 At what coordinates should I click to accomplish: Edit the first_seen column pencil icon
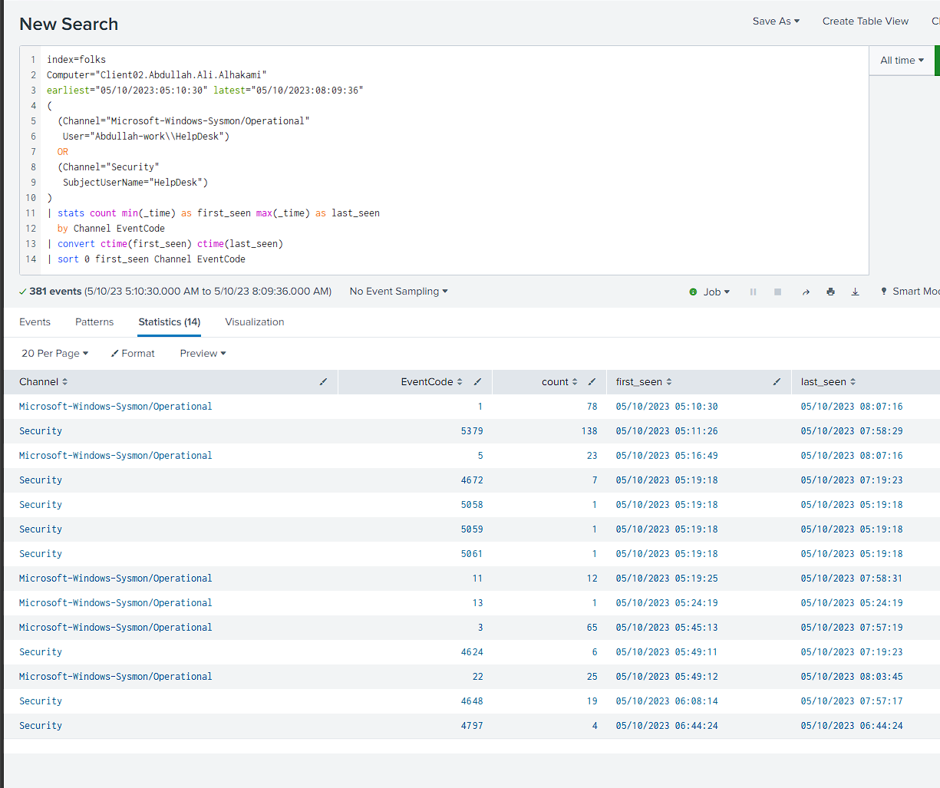coord(777,381)
